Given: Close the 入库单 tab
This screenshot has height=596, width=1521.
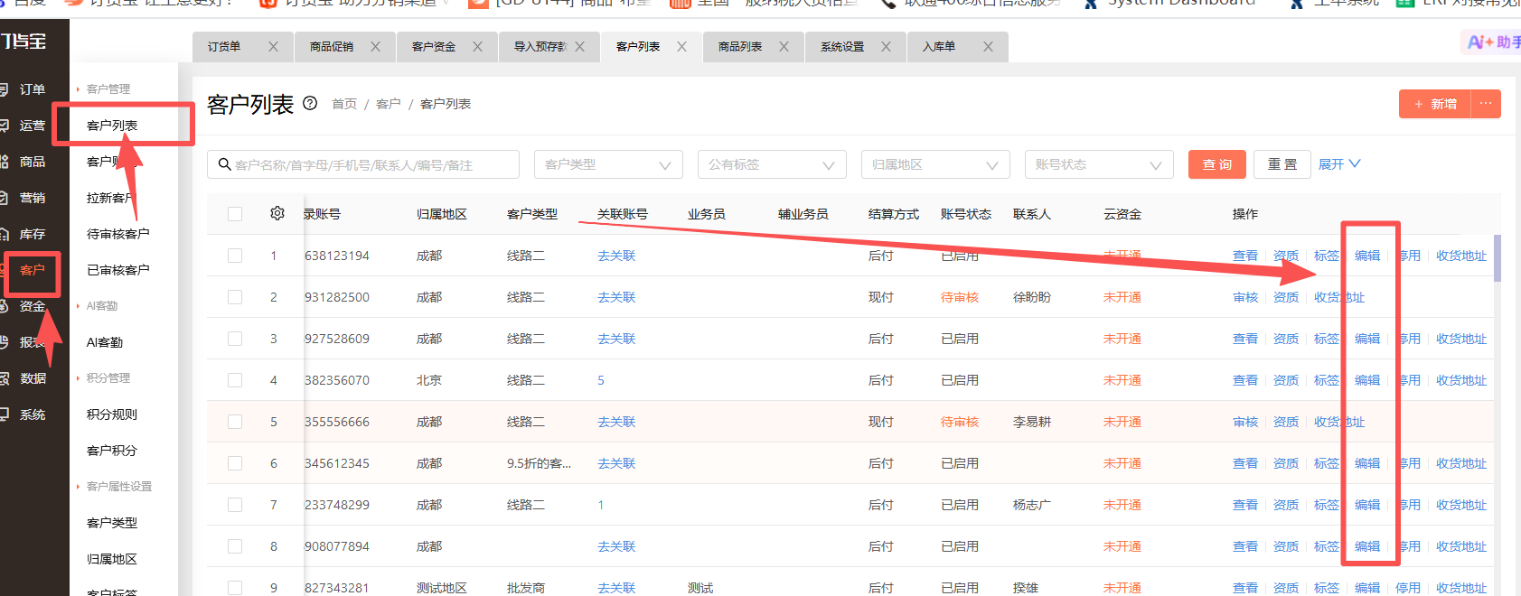Looking at the screenshot, I should pos(988,46).
